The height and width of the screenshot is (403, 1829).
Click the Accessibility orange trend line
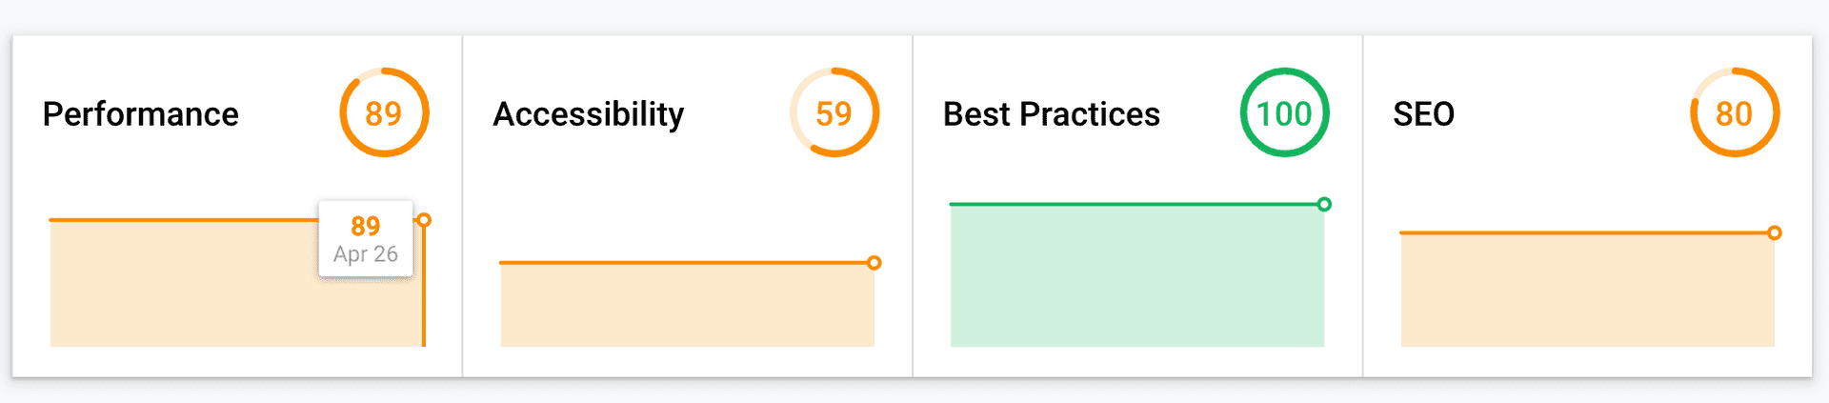(x=683, y=263)
